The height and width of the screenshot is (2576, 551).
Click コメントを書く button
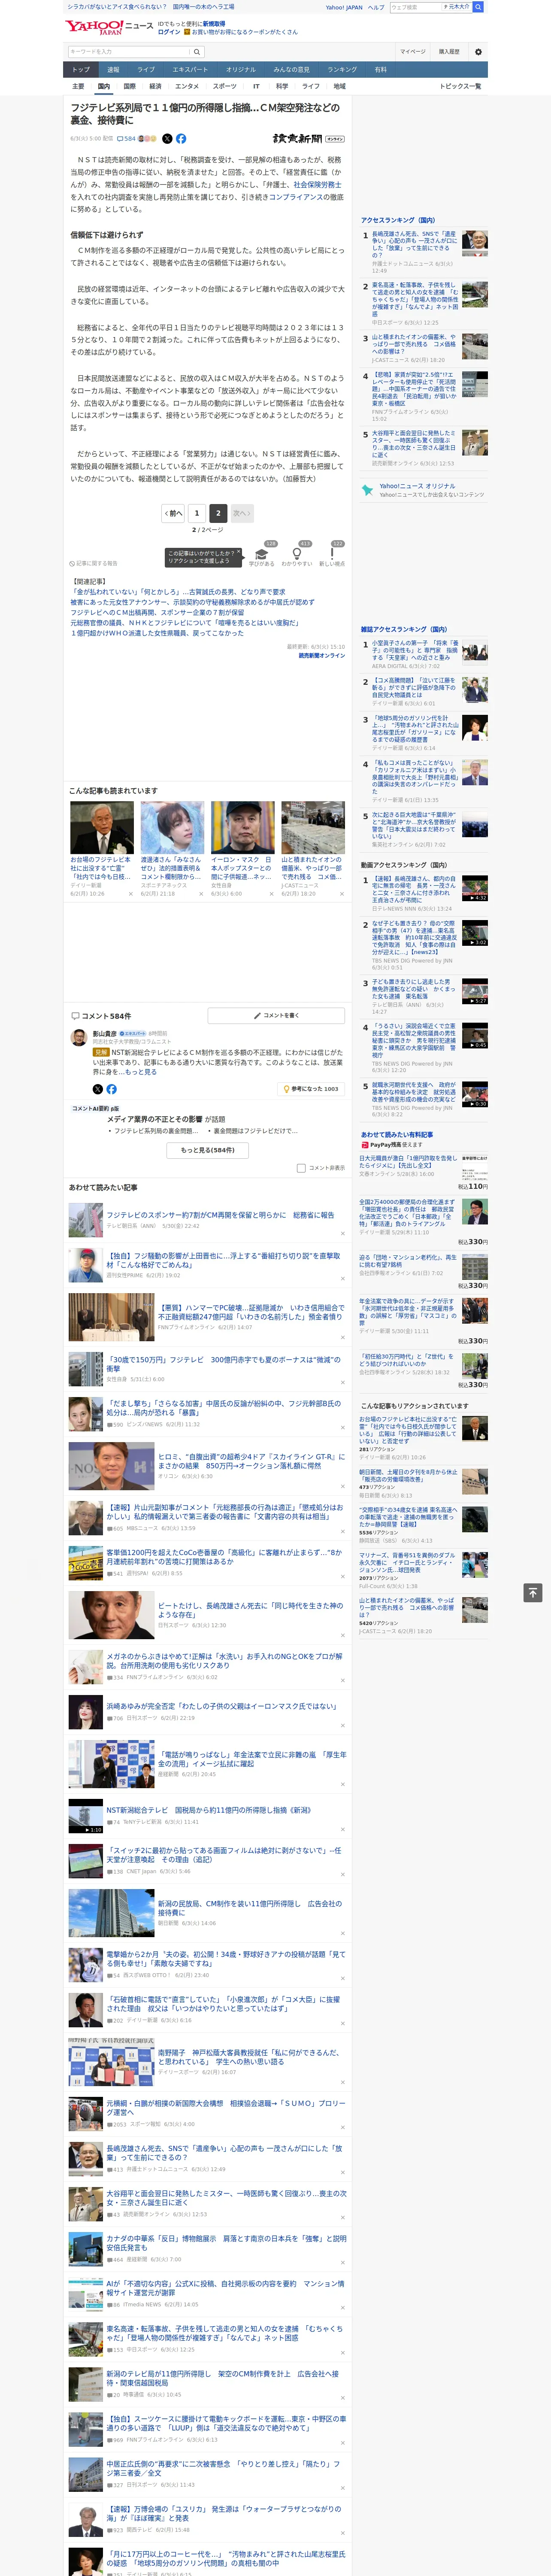[276, 1015]
